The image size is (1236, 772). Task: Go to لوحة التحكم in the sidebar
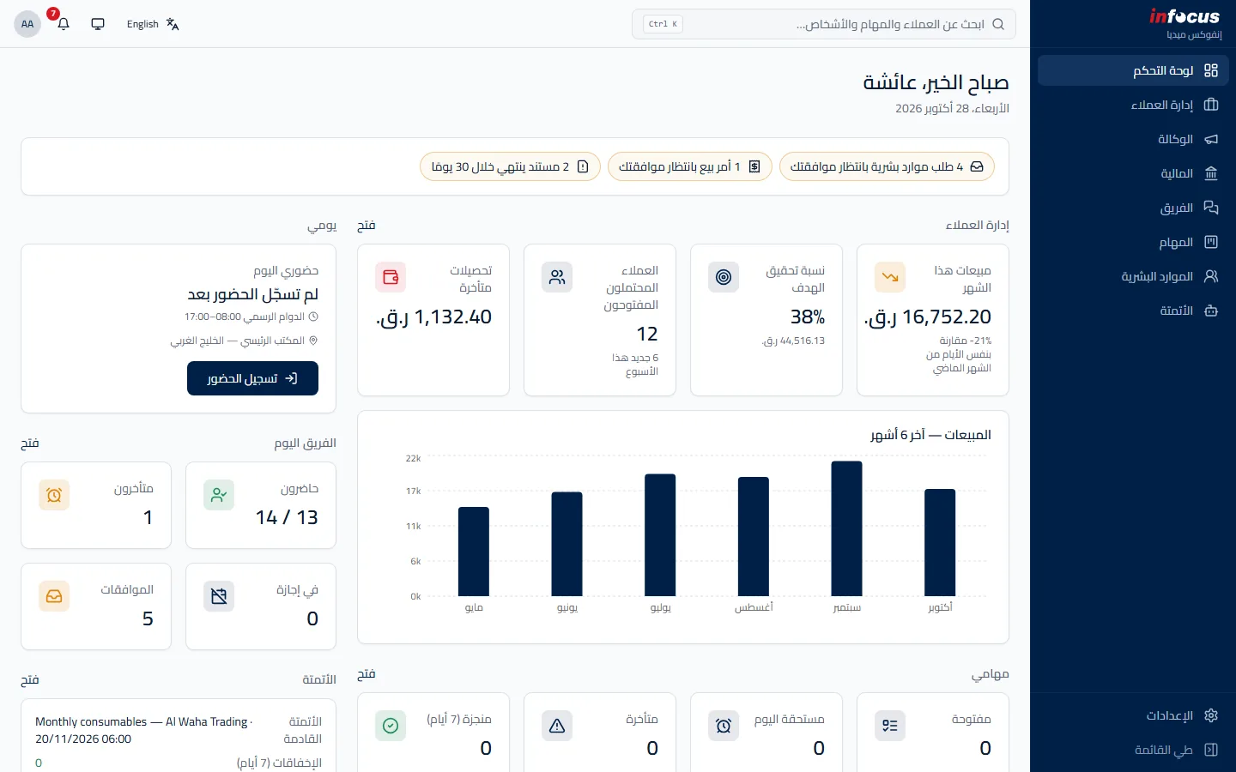pyautogui.click(x=1133, y=70)
